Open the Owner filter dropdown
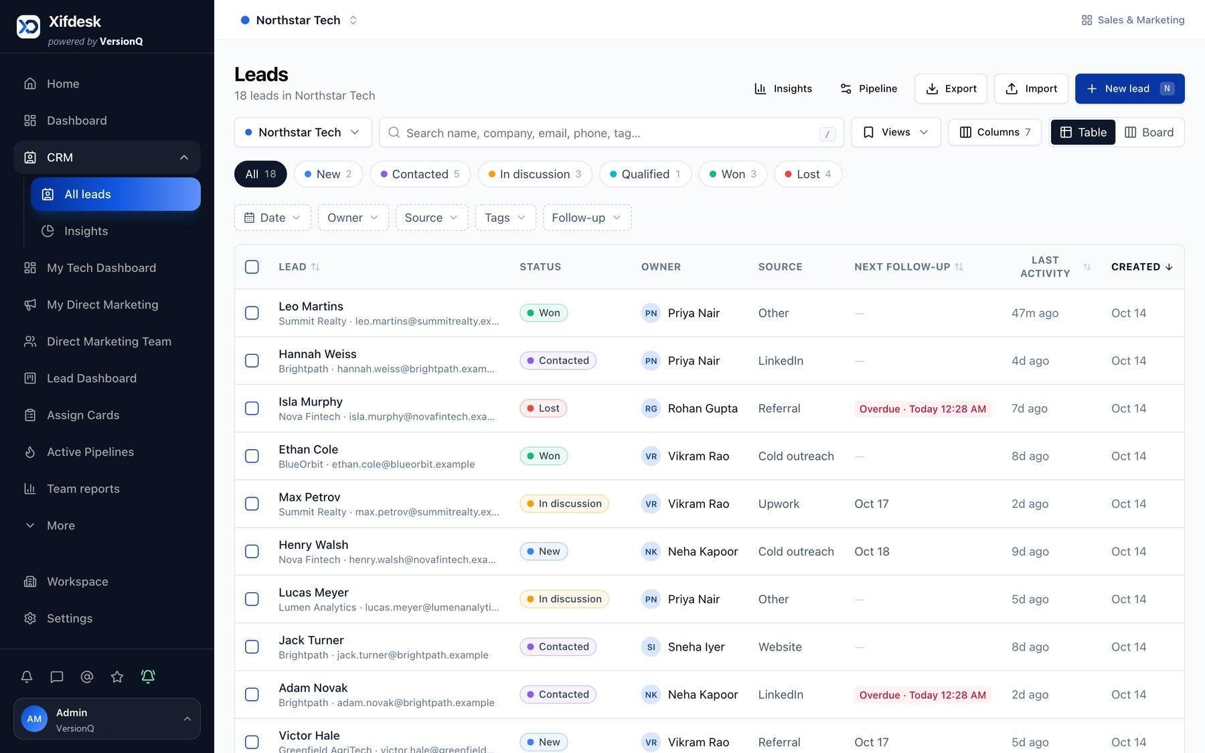The width and height of the screenshot is (1205, 753). click(353, 218)
